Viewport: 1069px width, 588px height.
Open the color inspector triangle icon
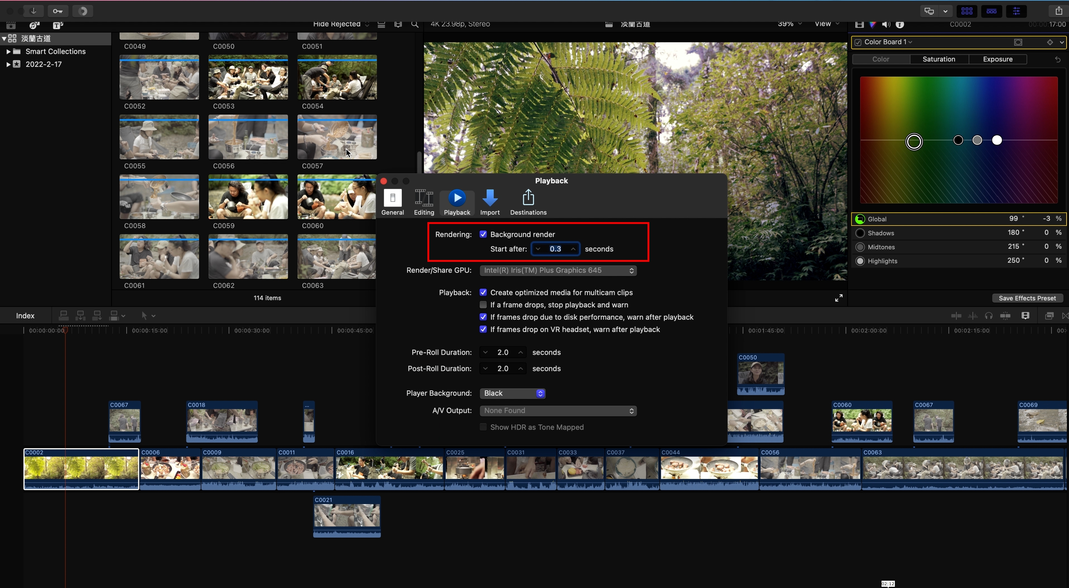click(x=873, y=24)
